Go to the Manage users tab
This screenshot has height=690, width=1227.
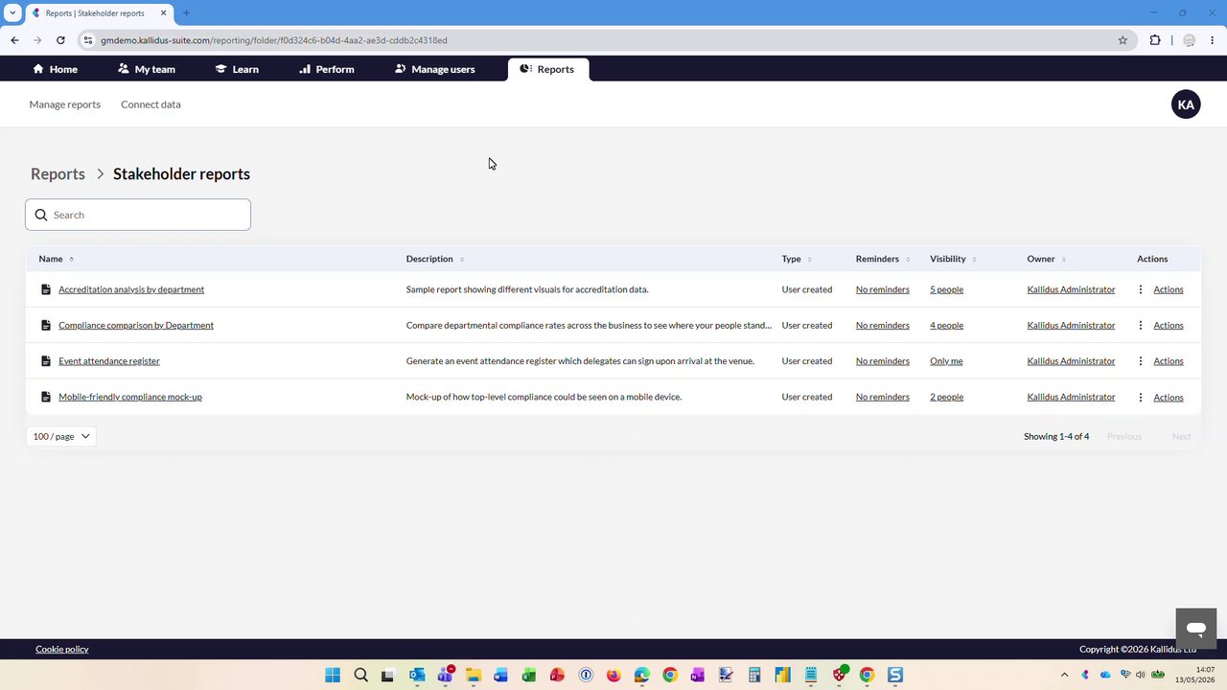pyautogui.click(x=434, y=69)
